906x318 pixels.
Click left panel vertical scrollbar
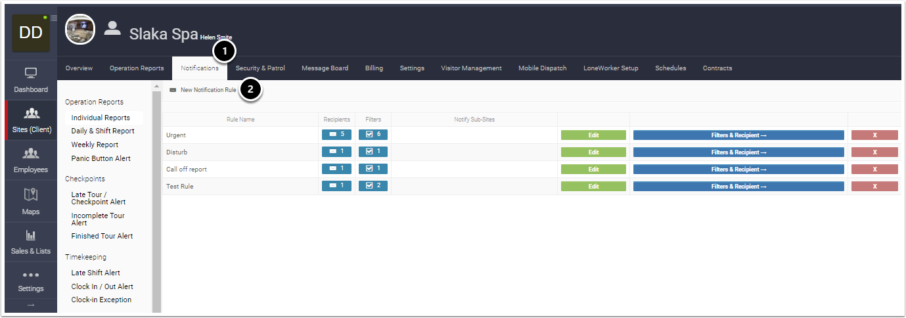click(156, 200)
